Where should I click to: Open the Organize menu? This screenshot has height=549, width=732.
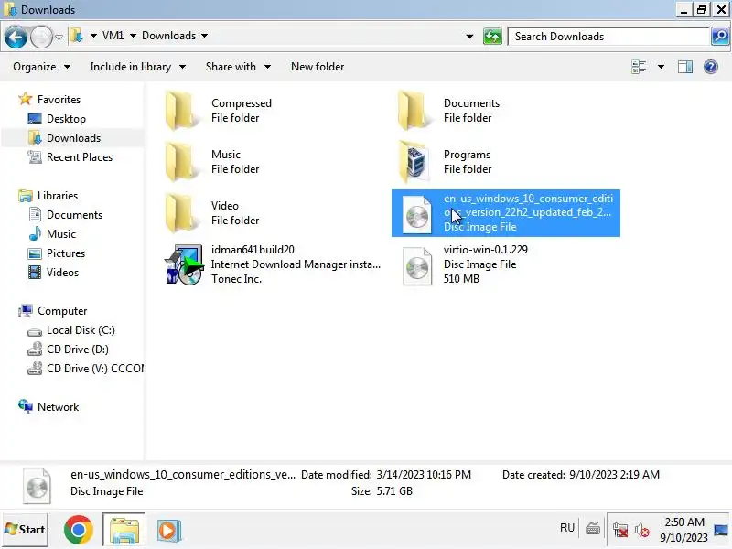(41, 67)
